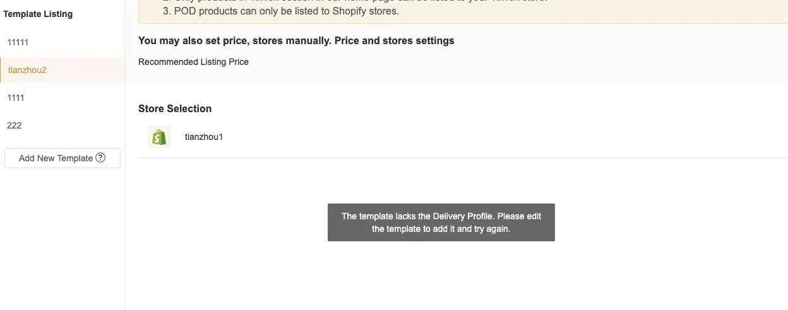Click the Template Listing heading
Viewport: 788px width, 310px height.
38,14
